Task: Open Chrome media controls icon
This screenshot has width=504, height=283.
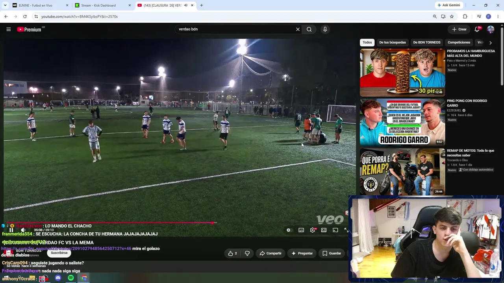Action: [x=479, y=17]
